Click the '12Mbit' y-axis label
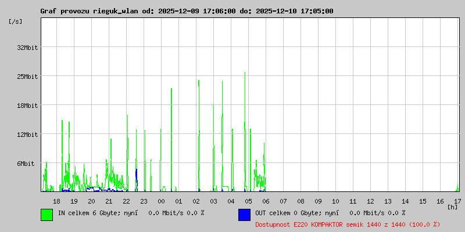The height and width of the screenshot is (232, 465). (x=27, y=135)
